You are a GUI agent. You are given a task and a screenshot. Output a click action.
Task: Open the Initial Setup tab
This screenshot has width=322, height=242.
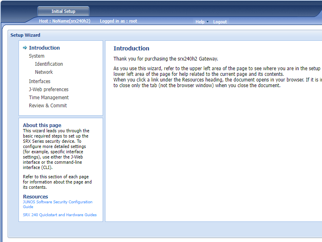pos(63,11)
